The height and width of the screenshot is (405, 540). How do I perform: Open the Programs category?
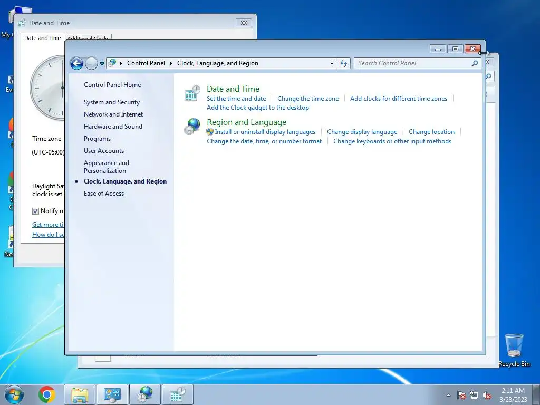[97, 139]
